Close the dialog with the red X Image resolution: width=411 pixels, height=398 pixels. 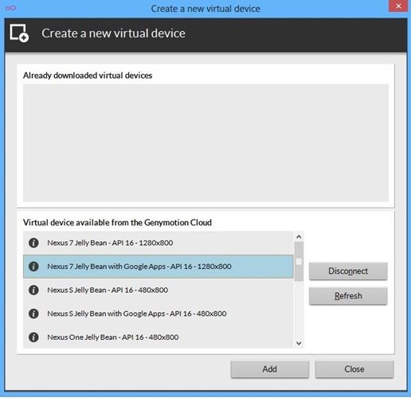[x=398, y=6]
